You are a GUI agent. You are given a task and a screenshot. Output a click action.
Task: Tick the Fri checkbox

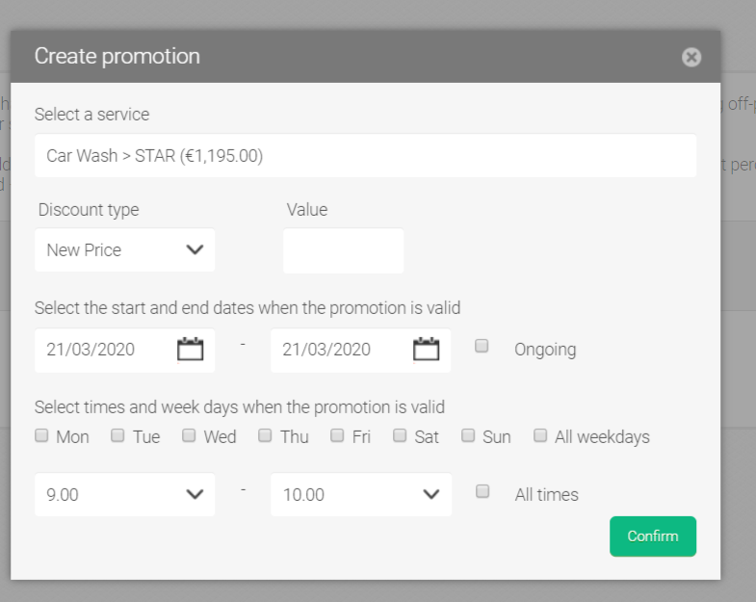[x=337, y=435]
